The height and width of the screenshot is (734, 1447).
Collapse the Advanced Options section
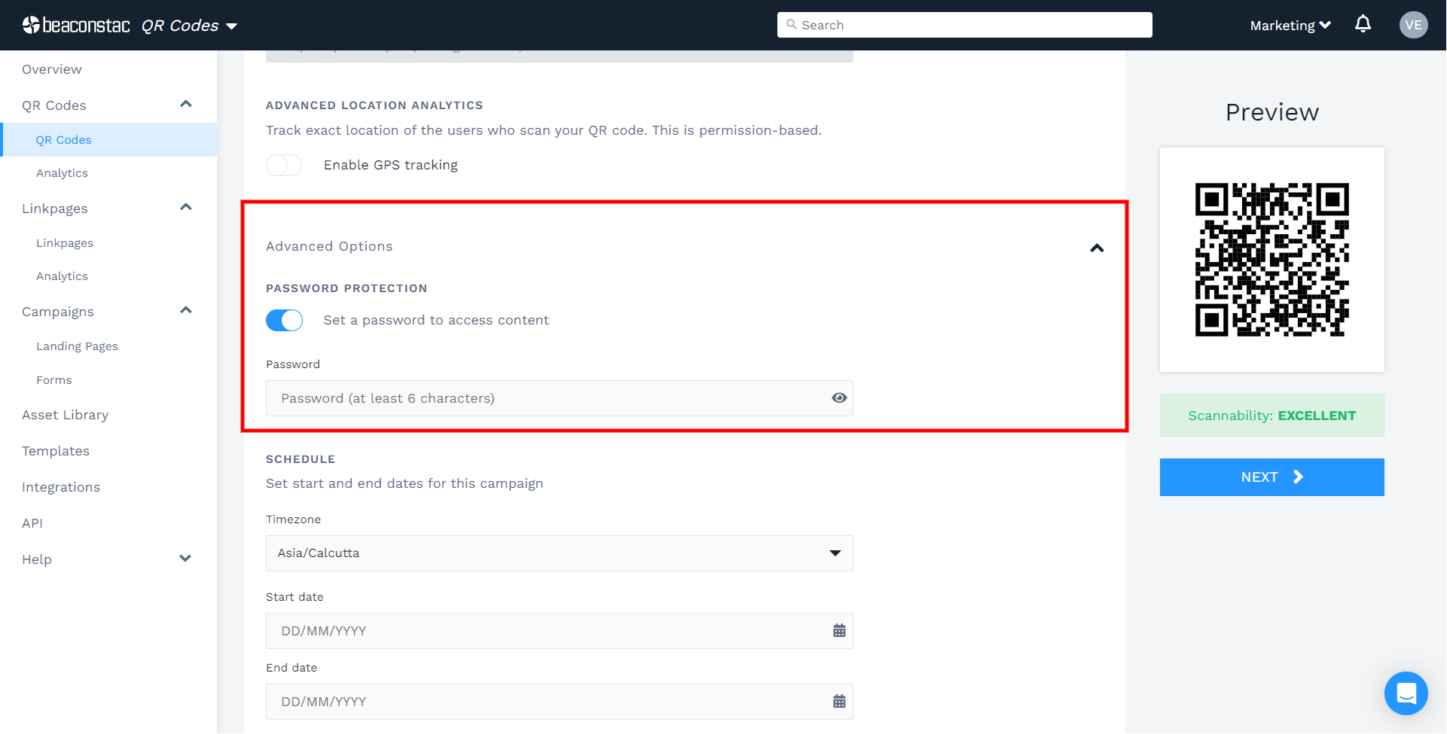pos(1097,248)
